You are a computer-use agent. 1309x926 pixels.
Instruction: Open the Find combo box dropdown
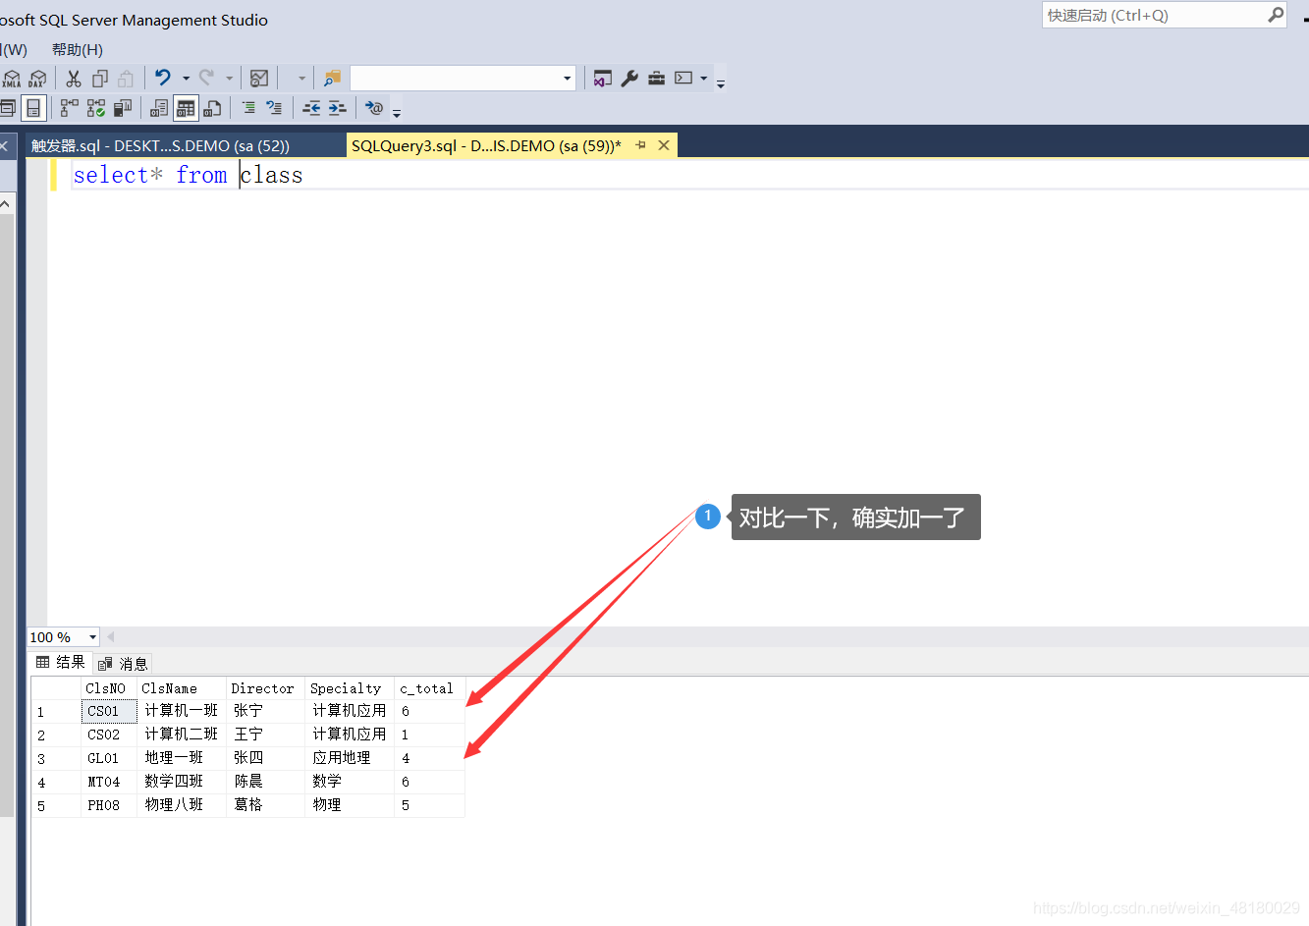click(568, 79)
